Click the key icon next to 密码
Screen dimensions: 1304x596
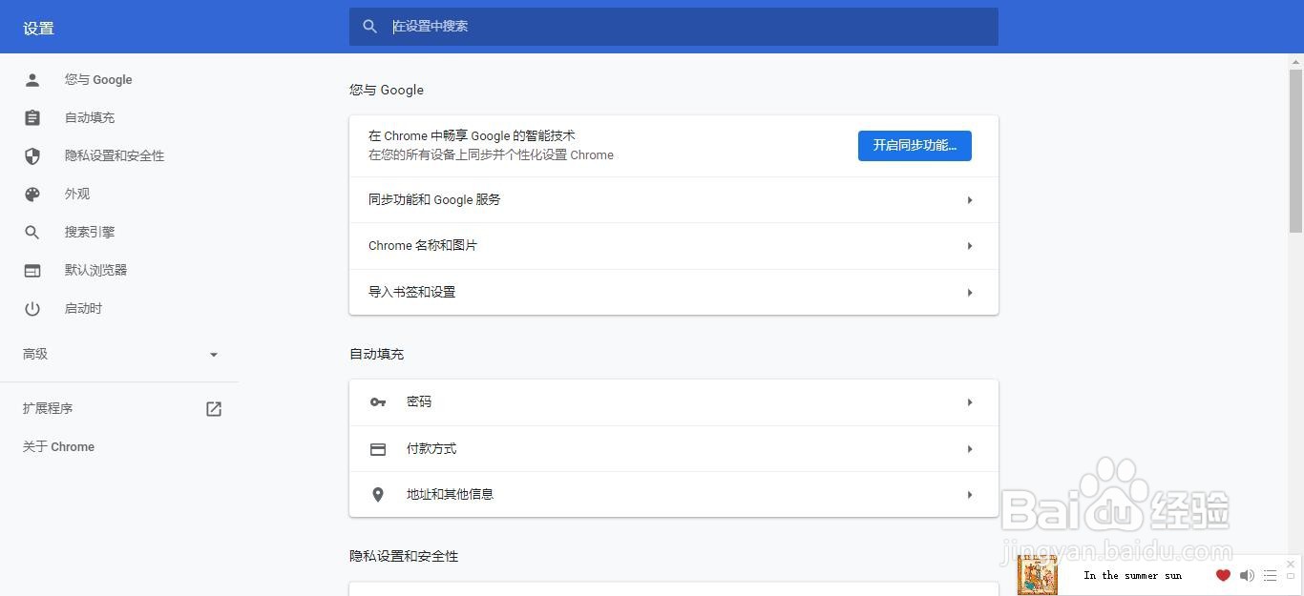(x=378, y=402)
